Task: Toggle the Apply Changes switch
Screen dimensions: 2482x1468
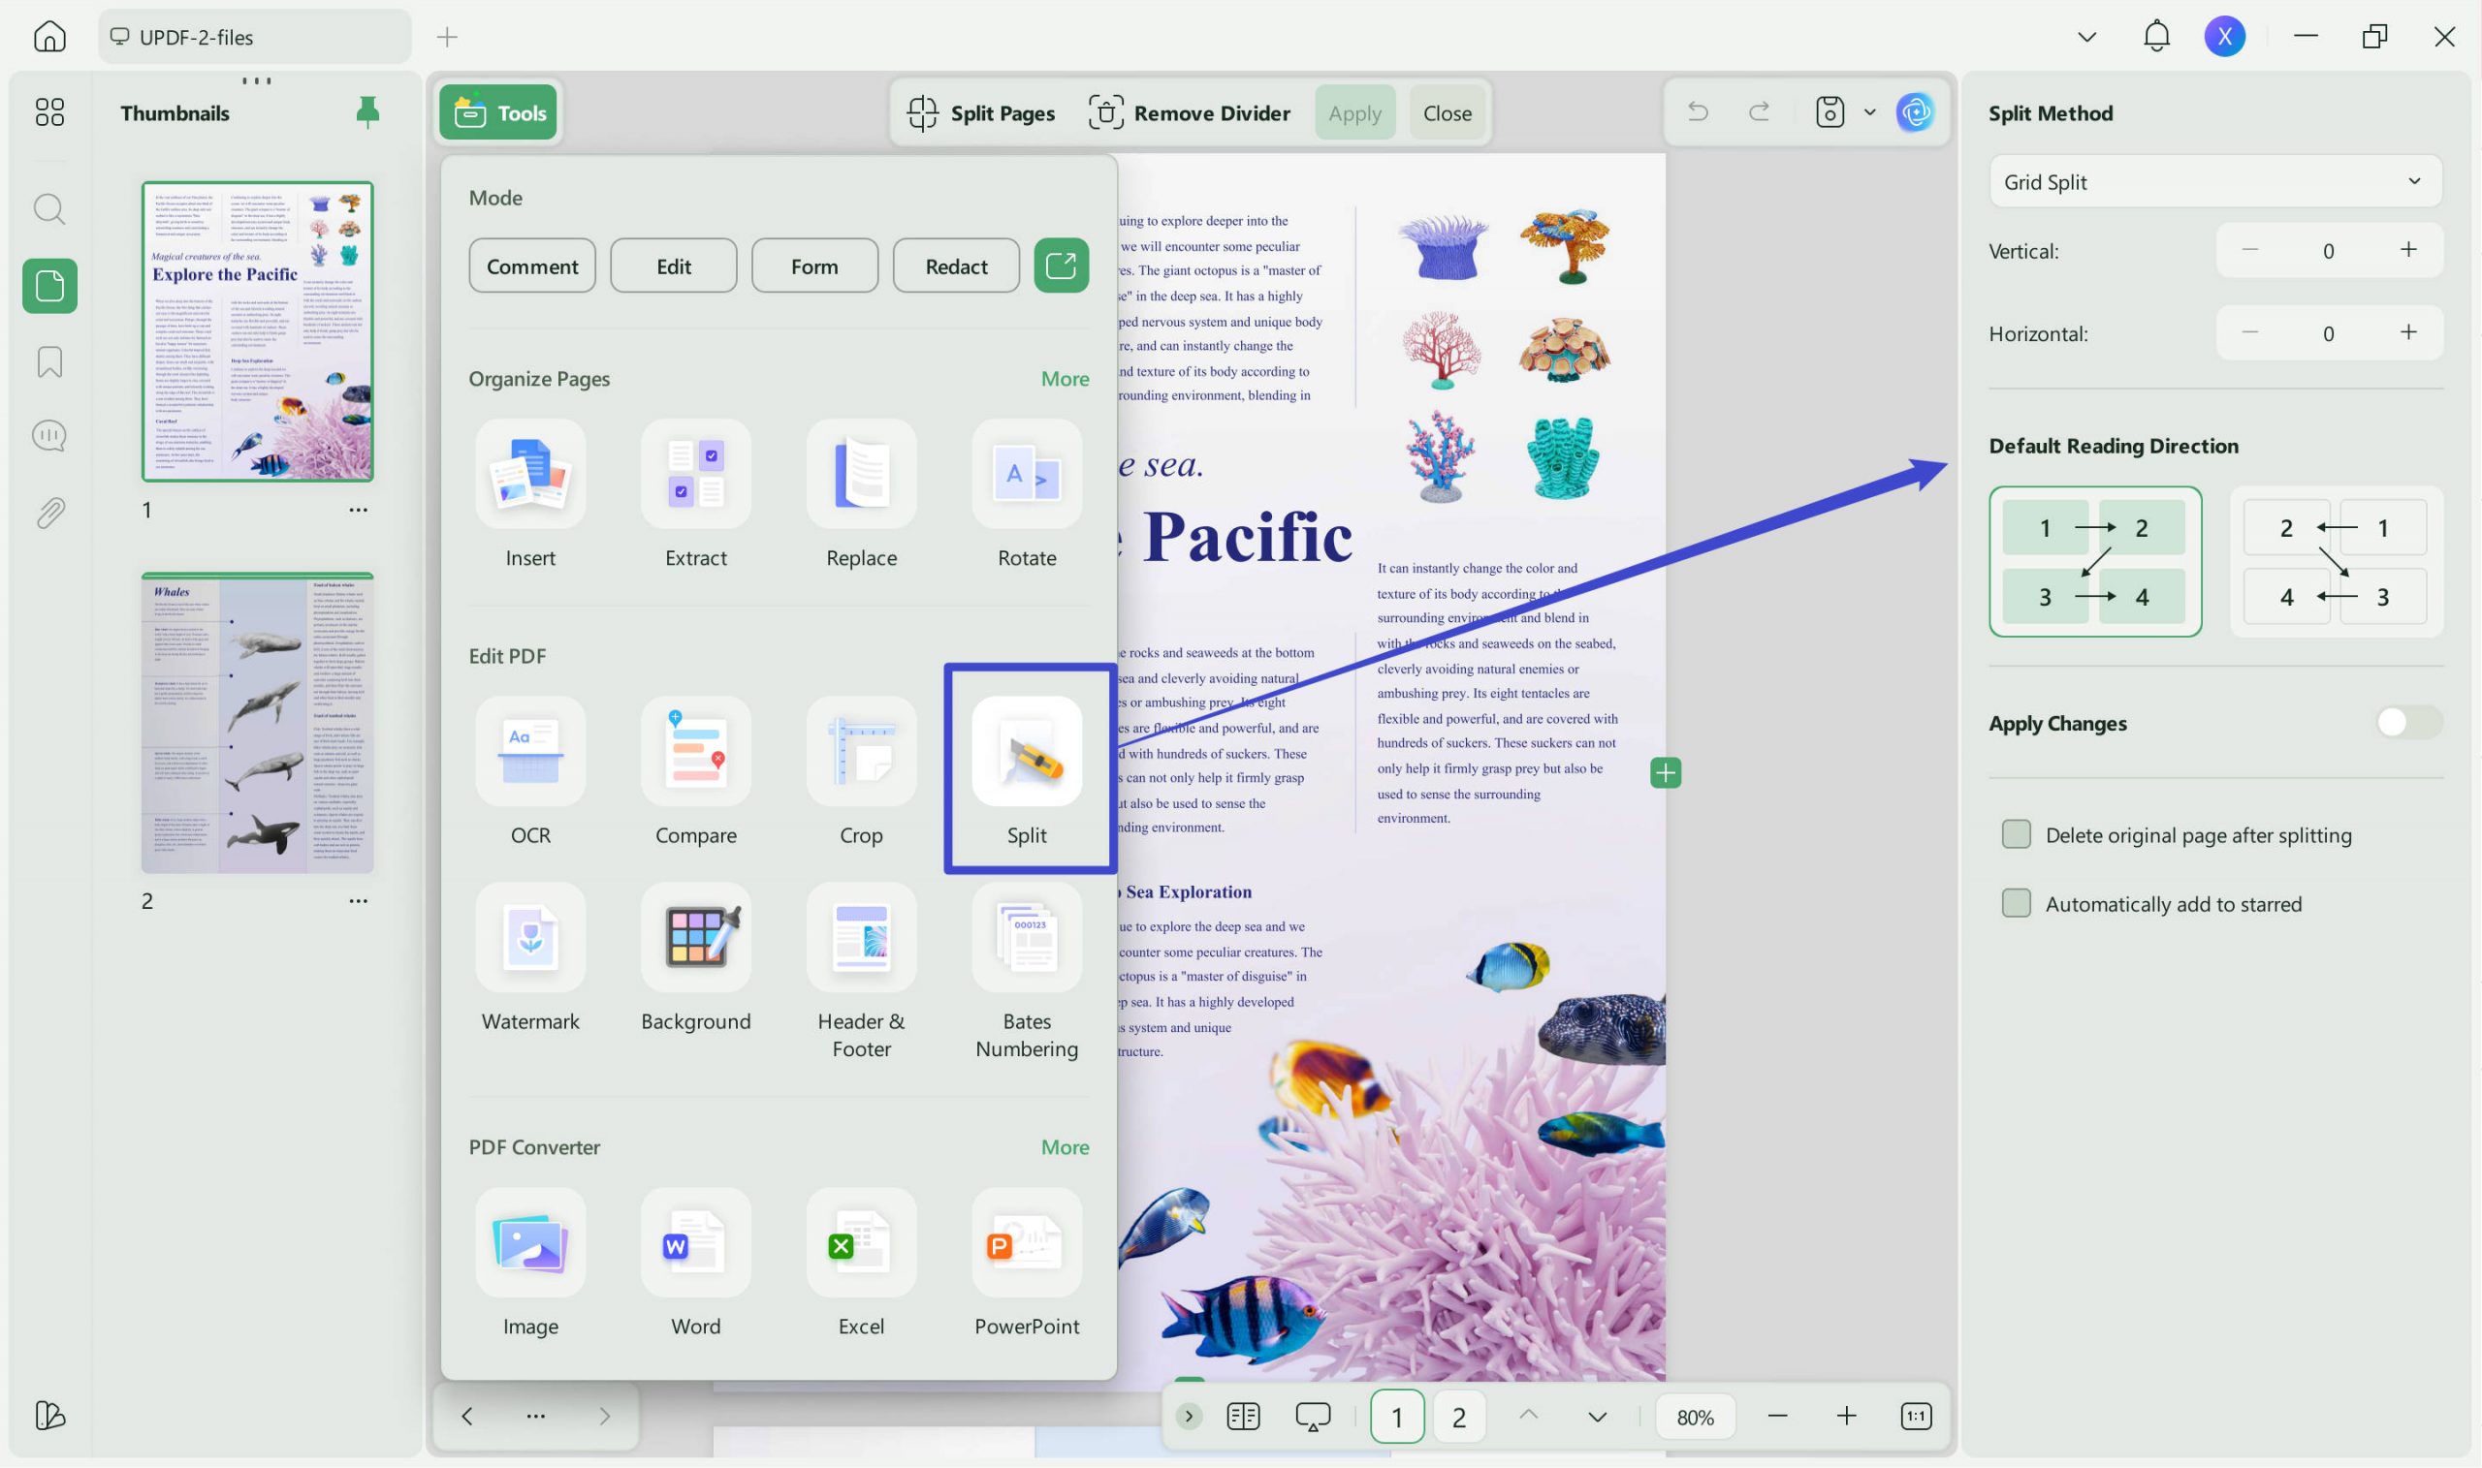Action: click(x=2408, y=722)
